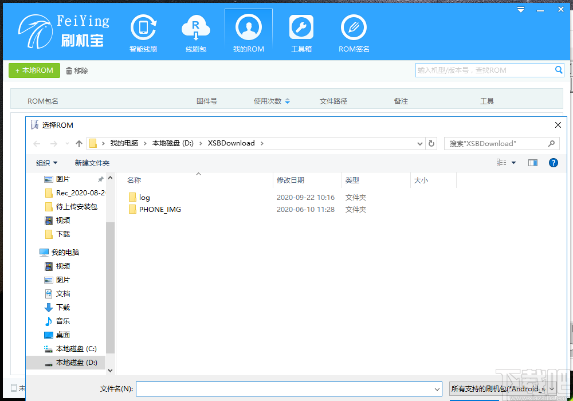The height and width of the screenshot is (401, 573).
Task: Open recent locations dropdown arrow
Action: (x=67, y=144)
